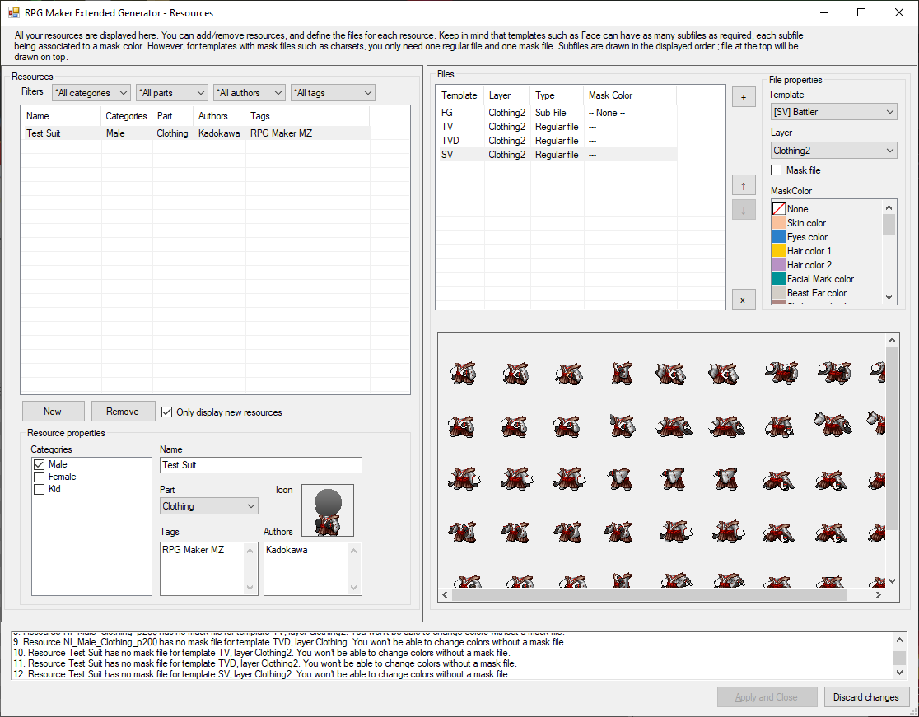Click the New resource button
The image size is (919, 717).
click(x=53, y=412)
